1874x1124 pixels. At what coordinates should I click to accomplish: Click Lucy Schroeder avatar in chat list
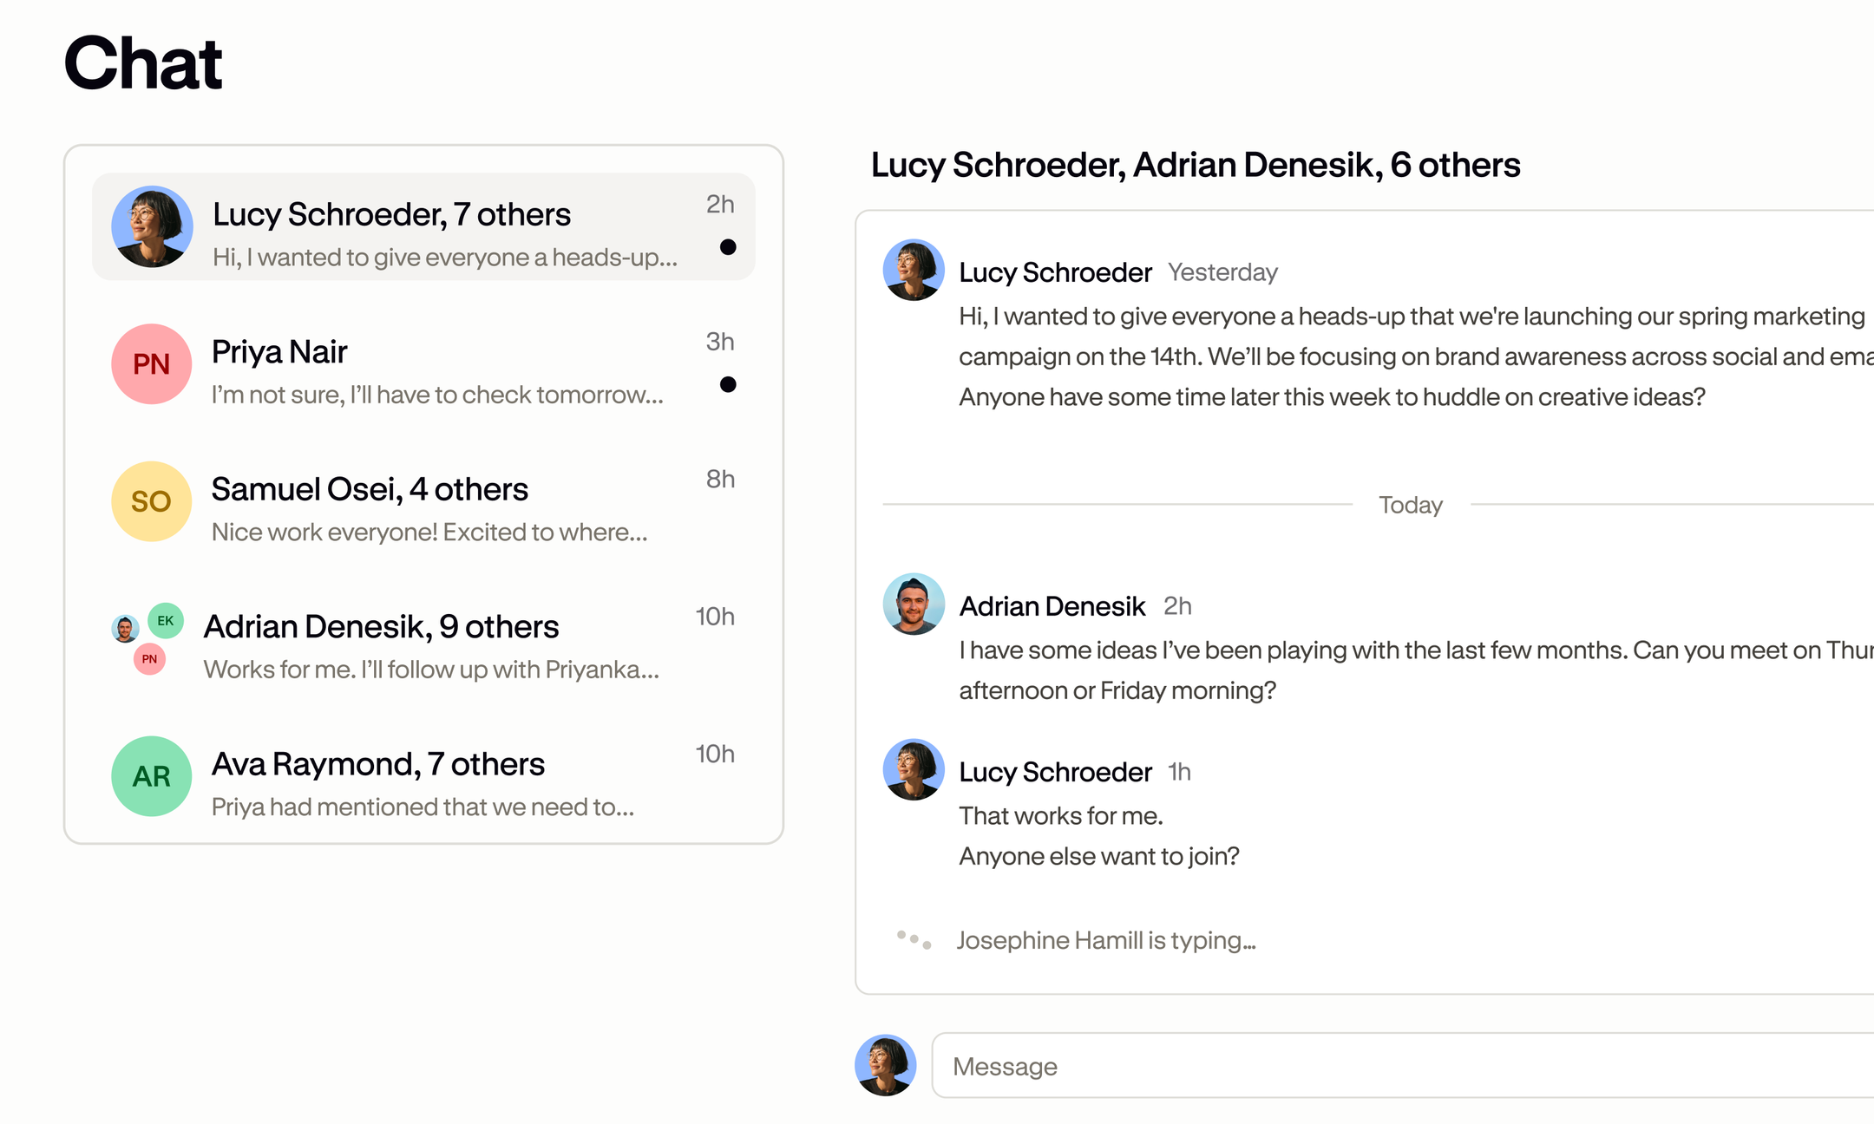pyautogui.click(x=152, y=226)
